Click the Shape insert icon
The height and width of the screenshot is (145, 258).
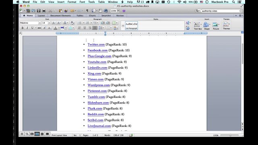coord(206,25)
